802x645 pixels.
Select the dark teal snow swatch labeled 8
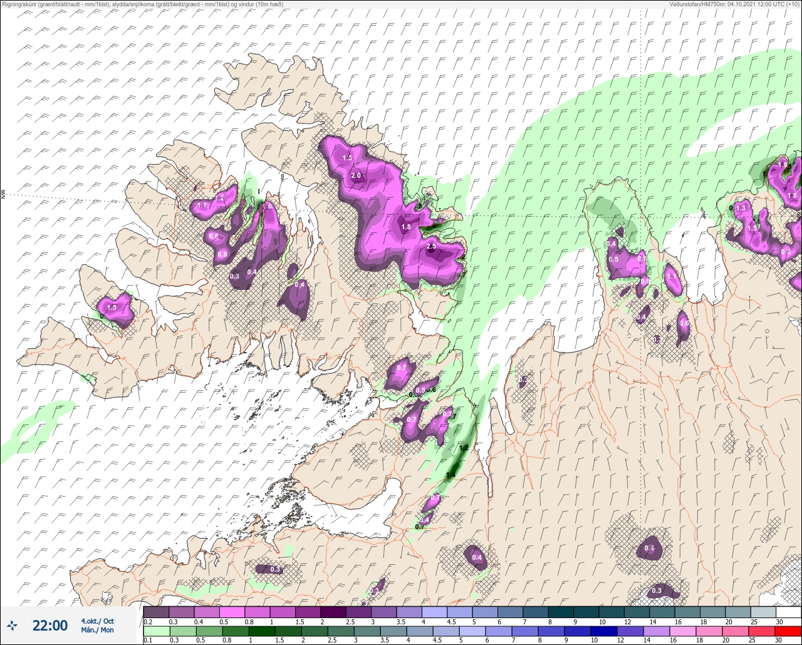click(561, 612)
